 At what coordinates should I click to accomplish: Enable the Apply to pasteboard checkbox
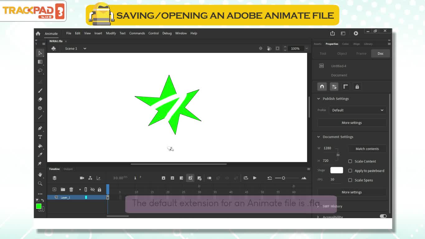point(350,171)
